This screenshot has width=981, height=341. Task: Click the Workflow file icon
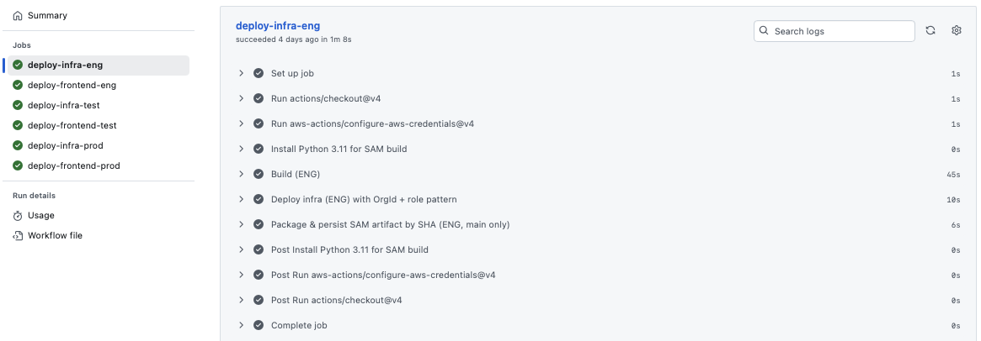point(18,236)
